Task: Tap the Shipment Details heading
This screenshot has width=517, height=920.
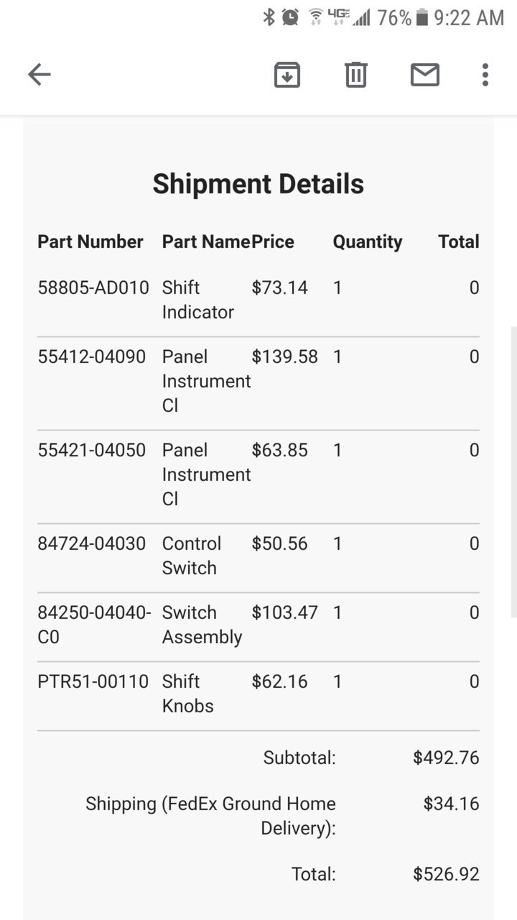Action: pyautogui.click(x=258, y=184)
